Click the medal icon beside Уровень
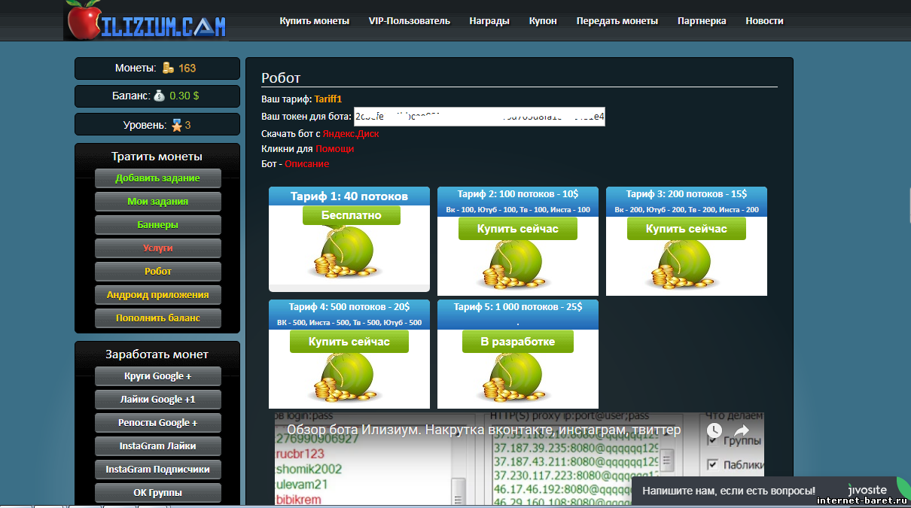The image size is (911, 508). click(177, 126)
